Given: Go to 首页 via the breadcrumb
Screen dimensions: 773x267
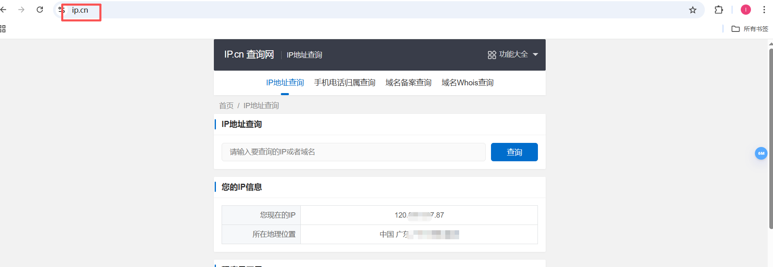Looking at the screenshot, I should pos(226,106).
